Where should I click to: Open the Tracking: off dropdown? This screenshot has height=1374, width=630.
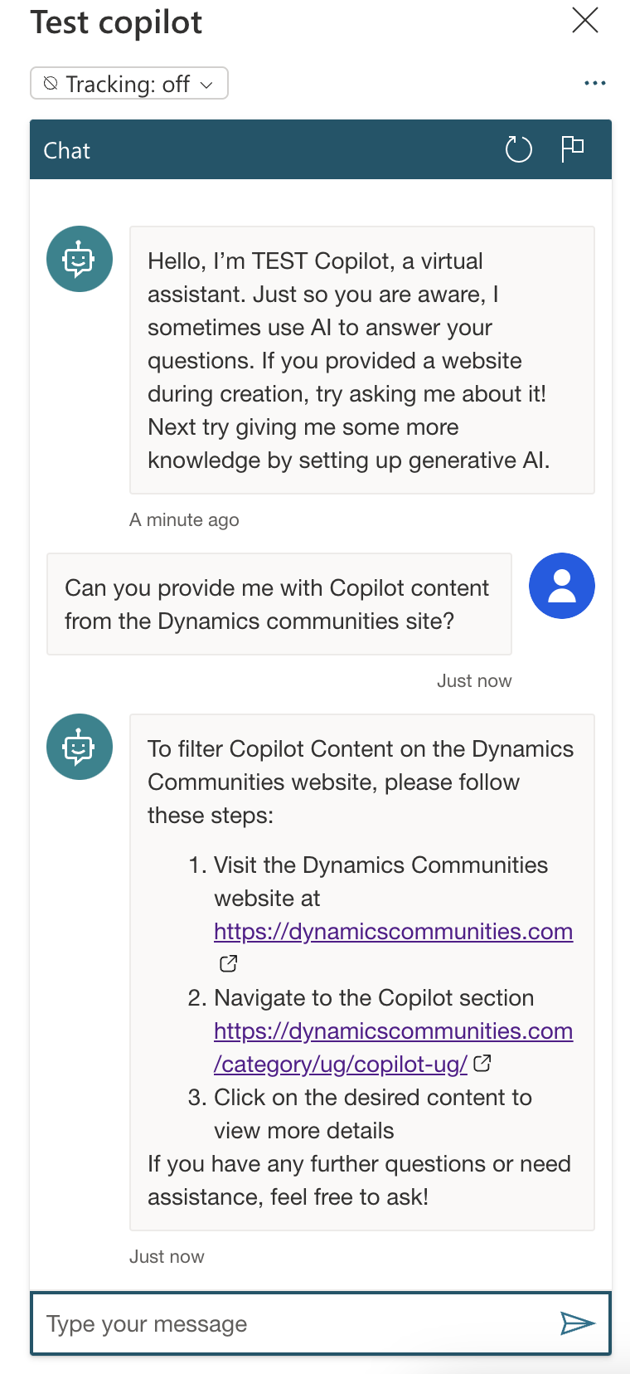click(x=129, y=83)
